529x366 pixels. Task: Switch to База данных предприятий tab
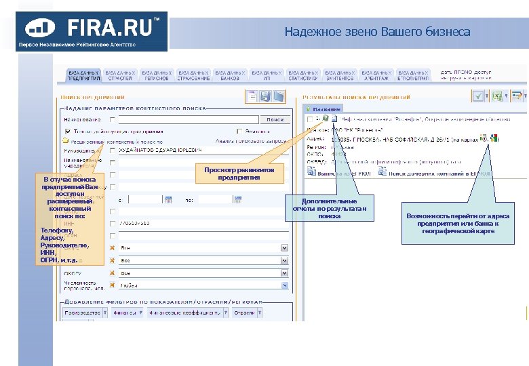tap(83, 75)
